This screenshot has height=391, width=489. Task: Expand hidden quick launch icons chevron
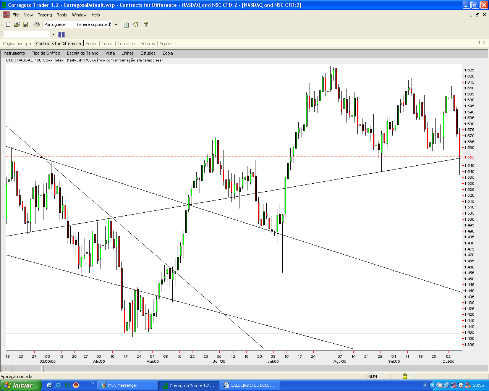pyautogui.click(x=92, y=383)
